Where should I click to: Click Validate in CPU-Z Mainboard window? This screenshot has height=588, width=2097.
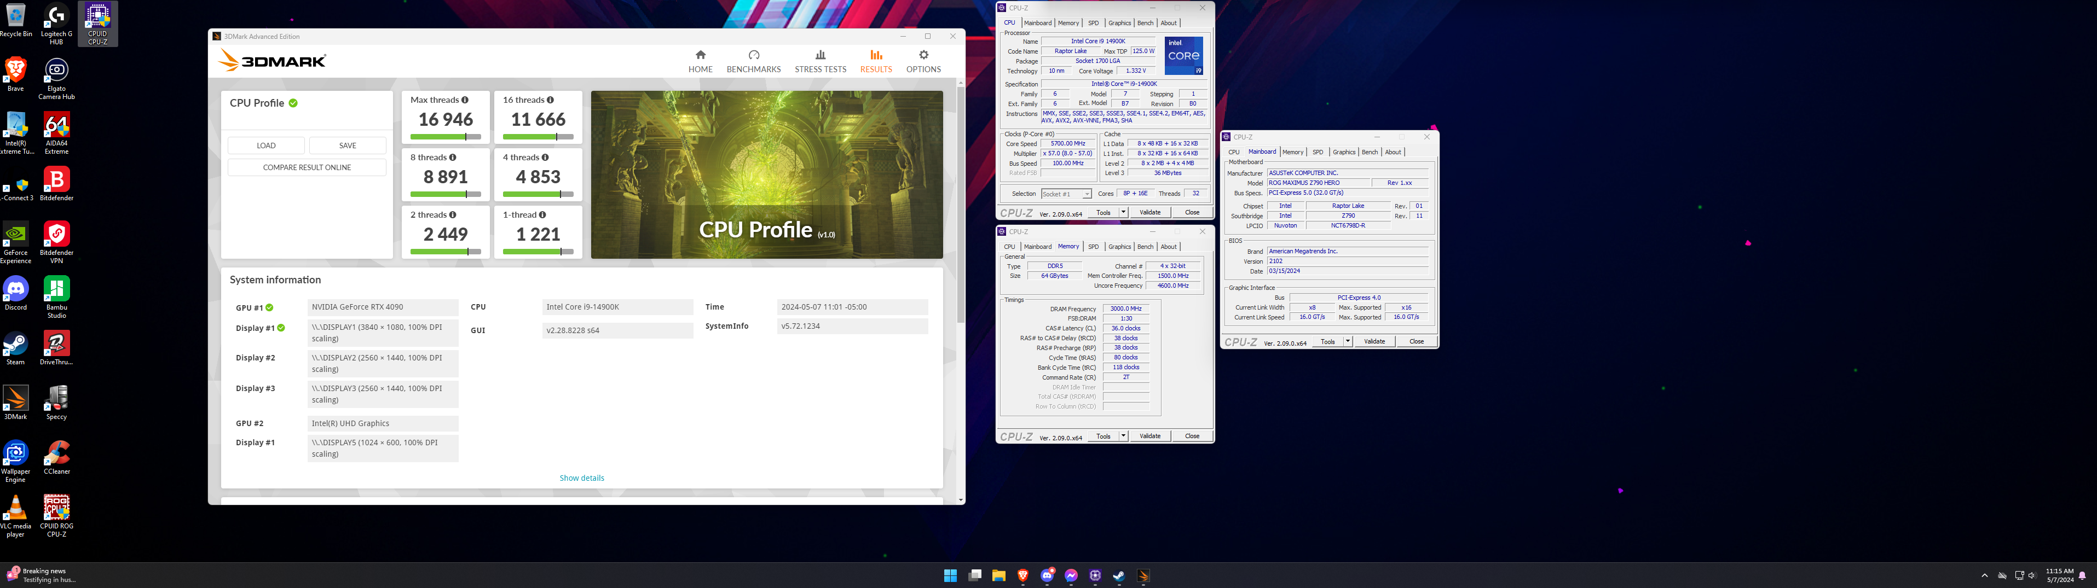[1375, 341]
